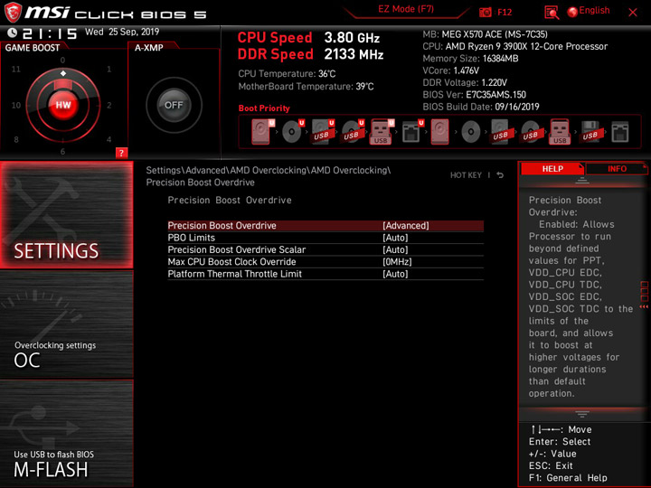Click the BIOS Ver: E7C35AMS.150 text
The height and width of the screenshot is (488, 651).
(x=474, y=95)
